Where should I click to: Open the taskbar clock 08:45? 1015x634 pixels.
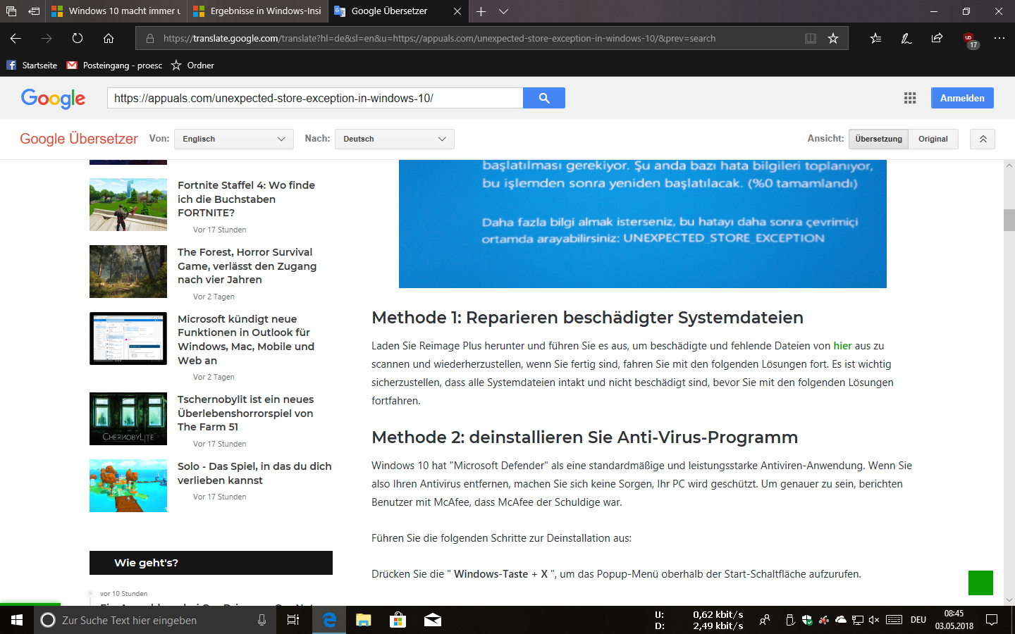[954, 620]
